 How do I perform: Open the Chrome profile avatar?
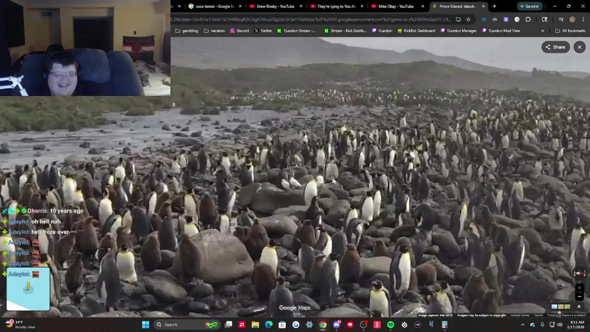[x=572, y=19]
